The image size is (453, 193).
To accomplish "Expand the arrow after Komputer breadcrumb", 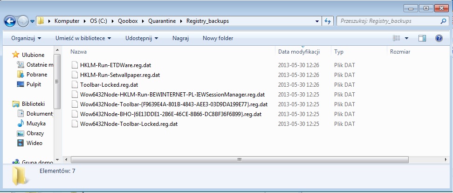I will tap(85, 21).
